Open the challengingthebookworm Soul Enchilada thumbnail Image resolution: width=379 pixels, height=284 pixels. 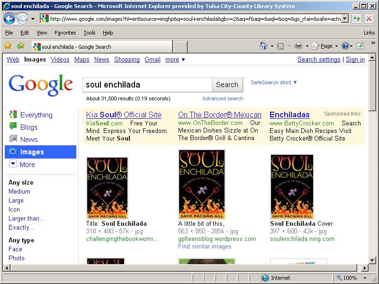point(107,188)
